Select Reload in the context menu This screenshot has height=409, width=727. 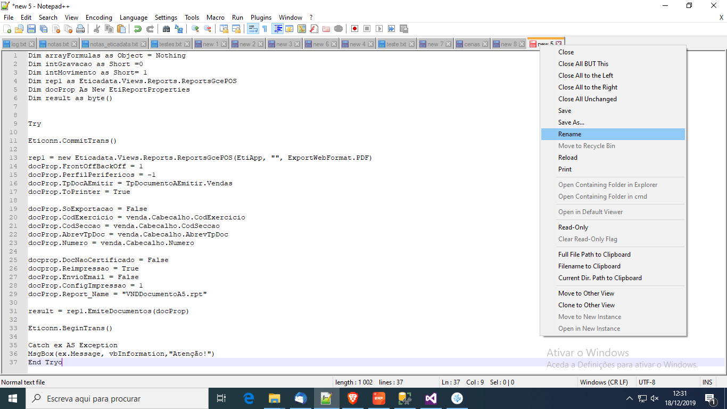(x=613, y=158)
